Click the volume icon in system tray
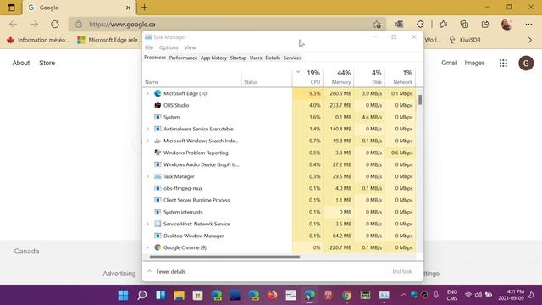The height and width of the screenshot is (305, 542). point(478,295)
